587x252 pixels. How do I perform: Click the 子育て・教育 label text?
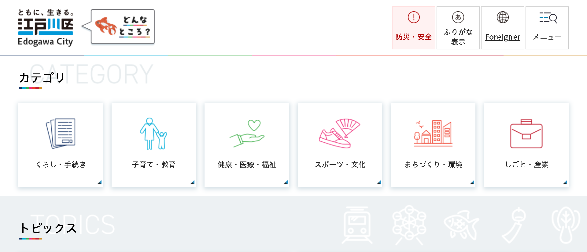[x=154, y=165]
